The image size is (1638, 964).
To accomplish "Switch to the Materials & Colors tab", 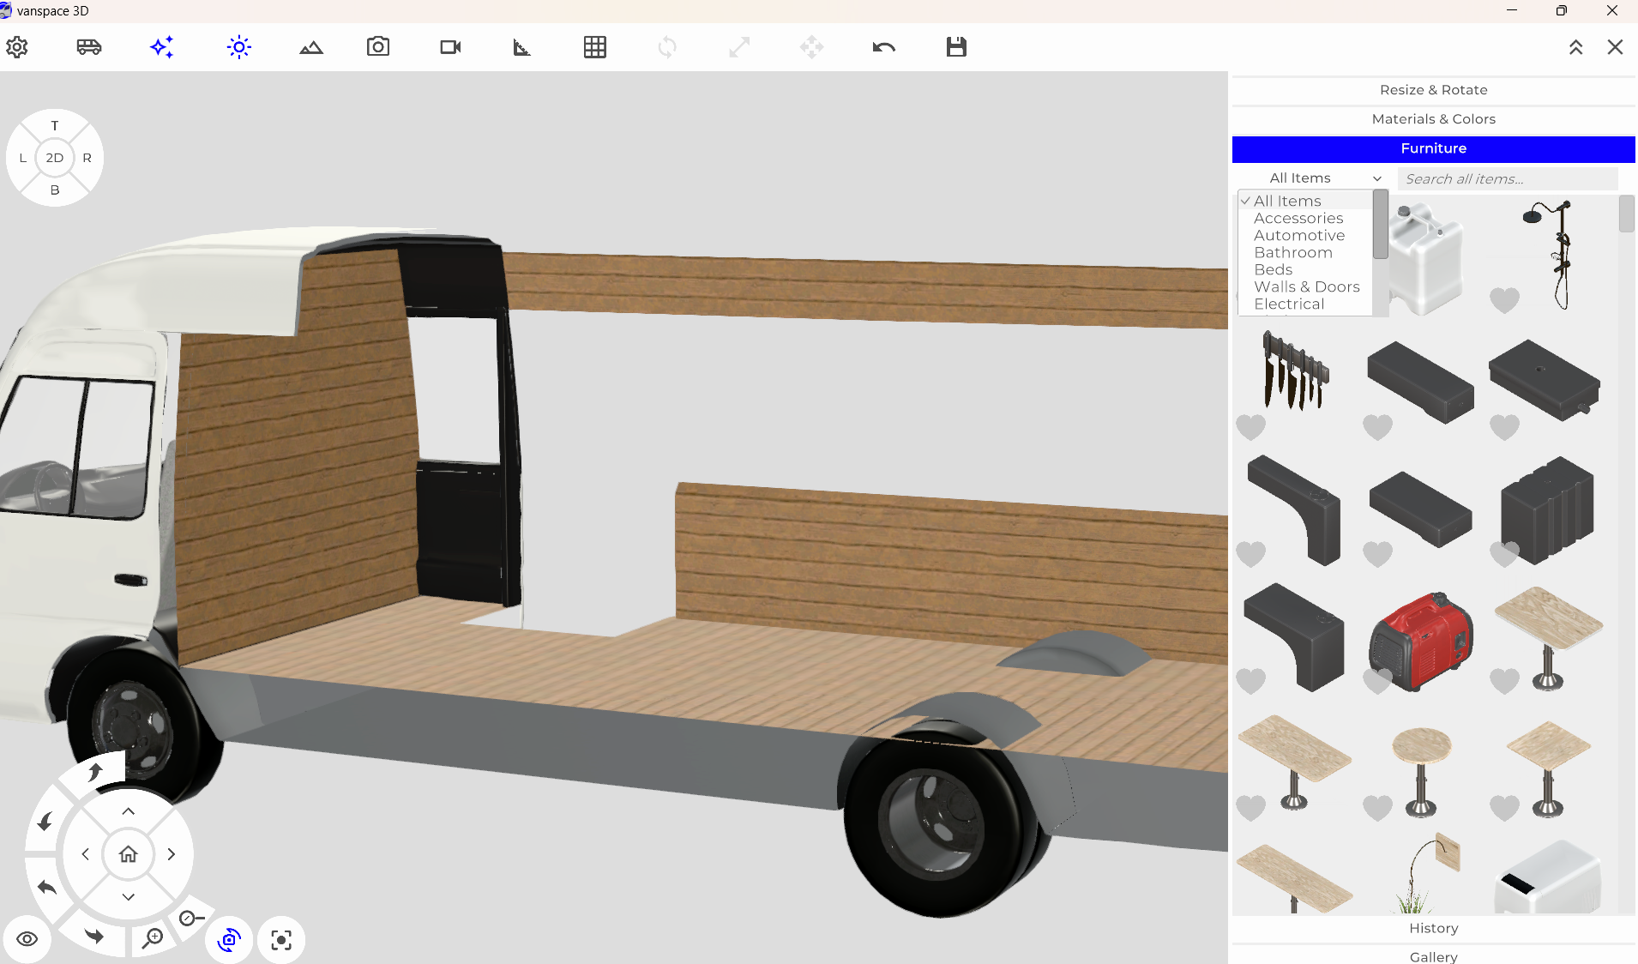I will tap(1433, 118).
